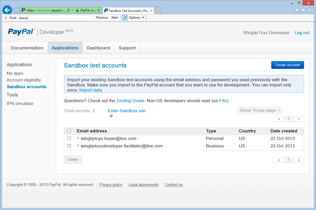The width and height of the screenshot is (316, 210).
Task: Click the browser back arrow
Action: 7,10
